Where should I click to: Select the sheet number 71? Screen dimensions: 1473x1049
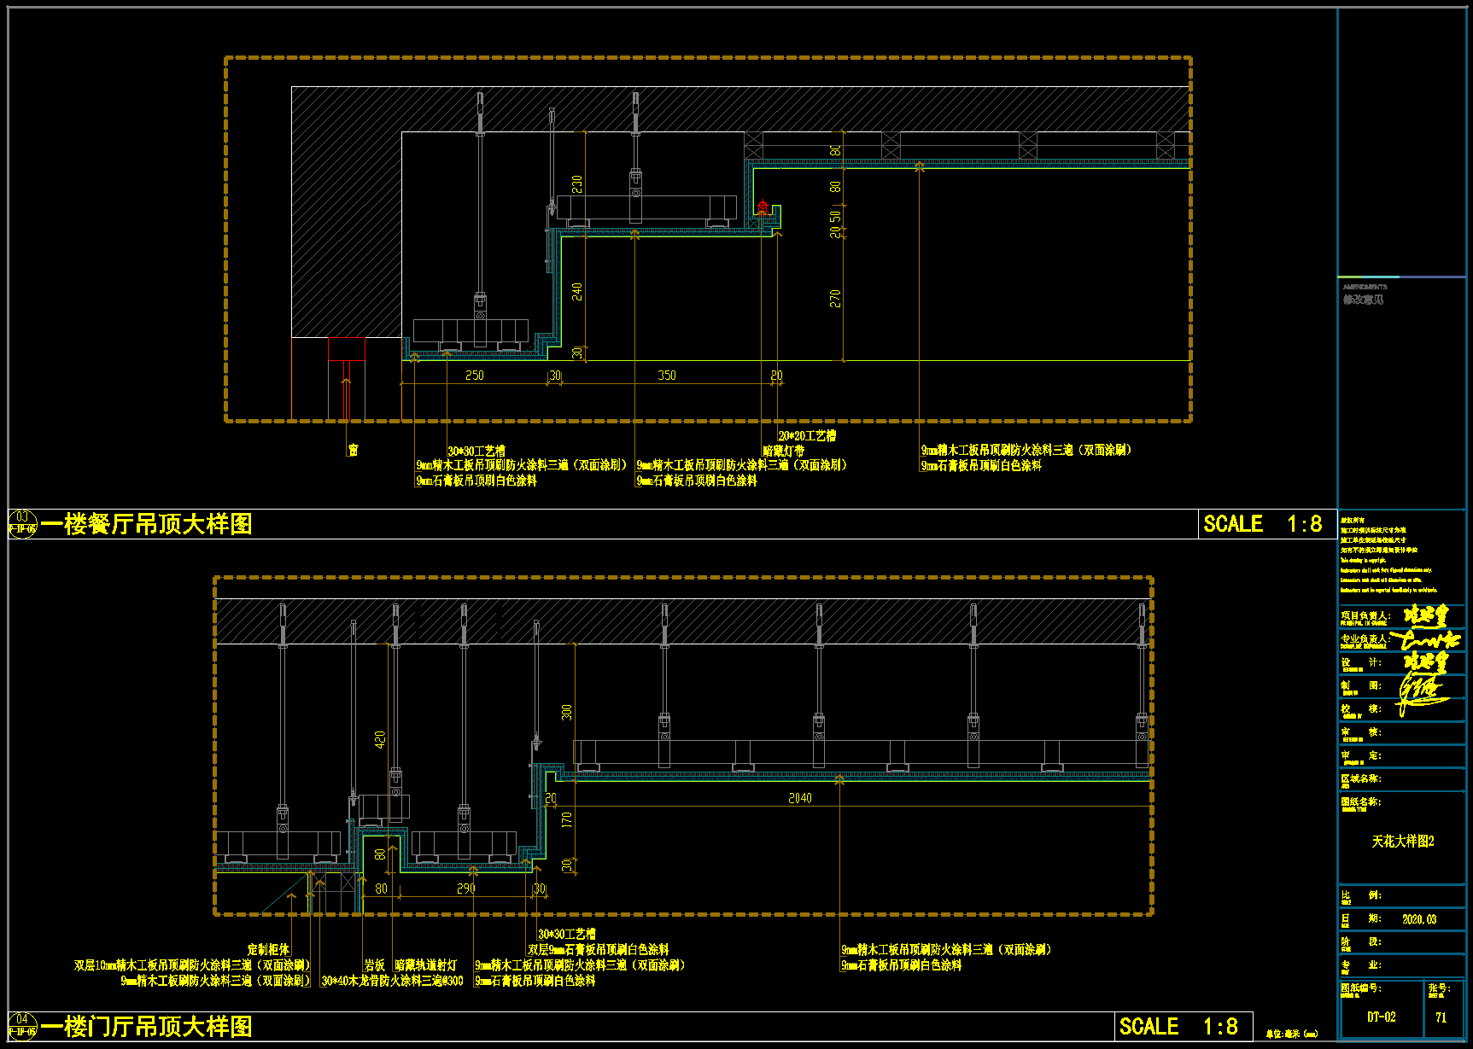[1441, 1017]
